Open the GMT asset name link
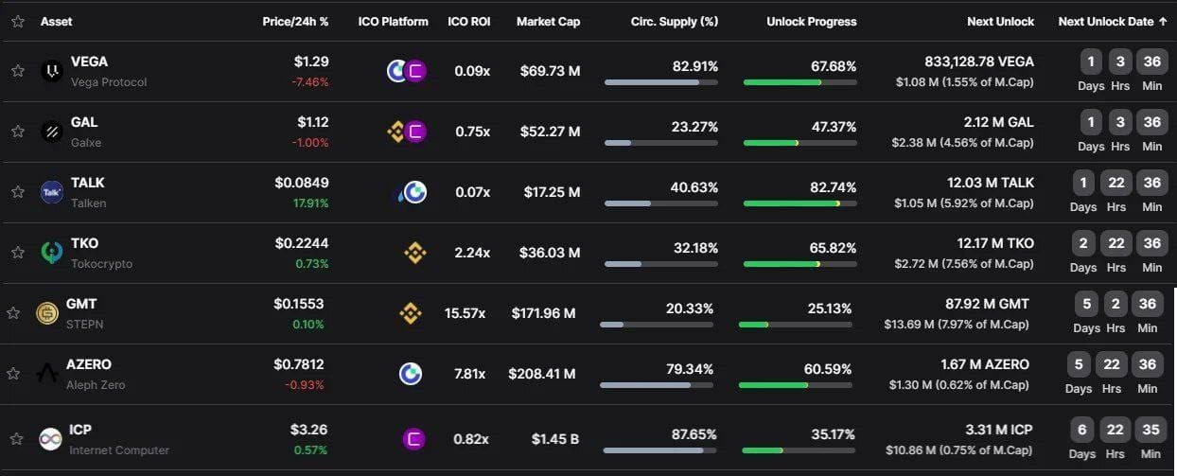This screenshot has height=476, width=1177. pyautogui.click(x=81, y=304)
